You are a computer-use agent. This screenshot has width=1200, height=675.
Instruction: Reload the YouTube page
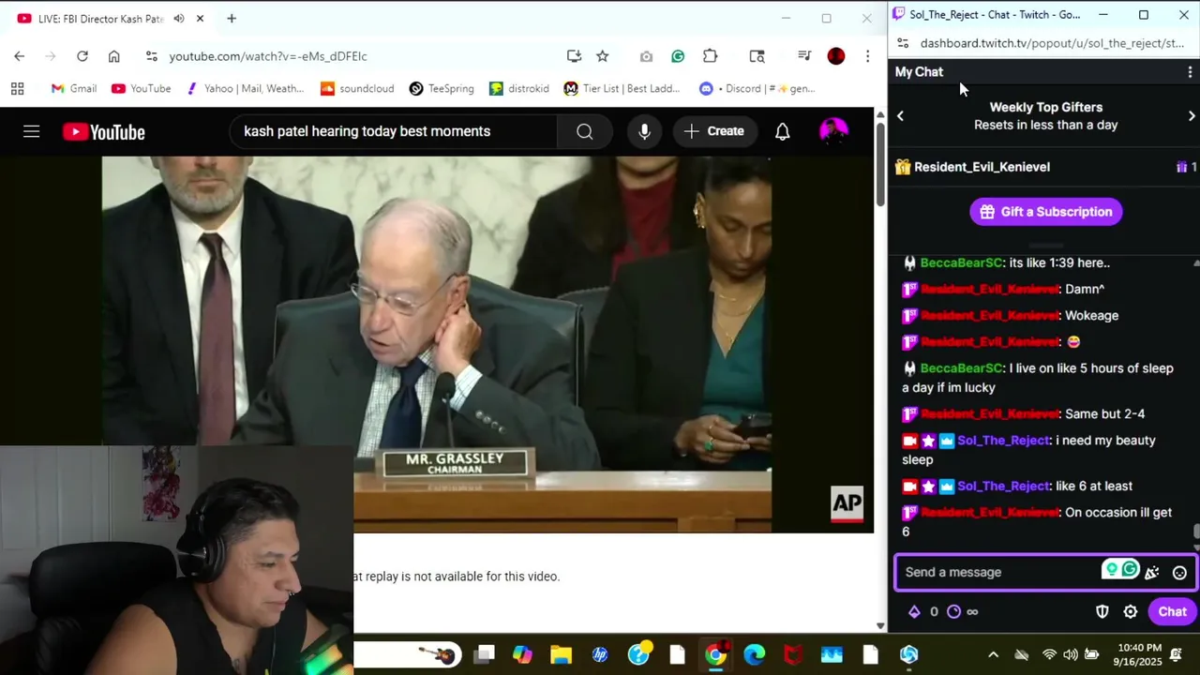click(x=82, y=56)
